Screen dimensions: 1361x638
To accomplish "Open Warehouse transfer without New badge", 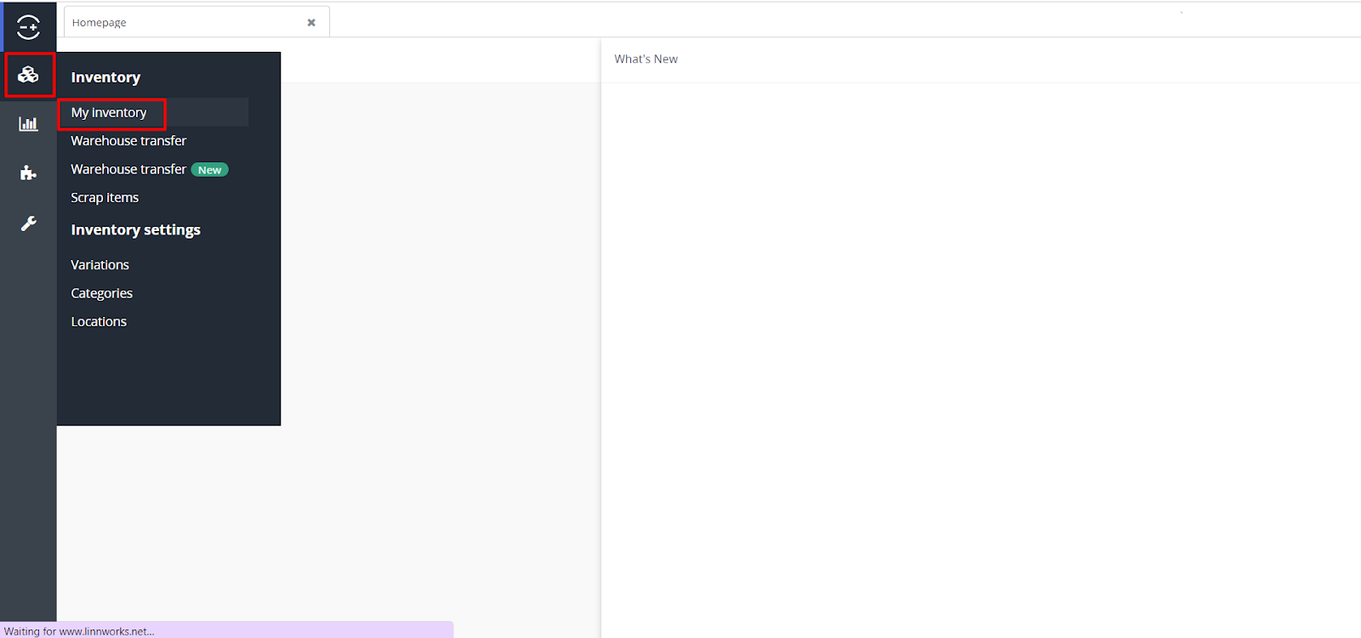I will coord(128,141).
